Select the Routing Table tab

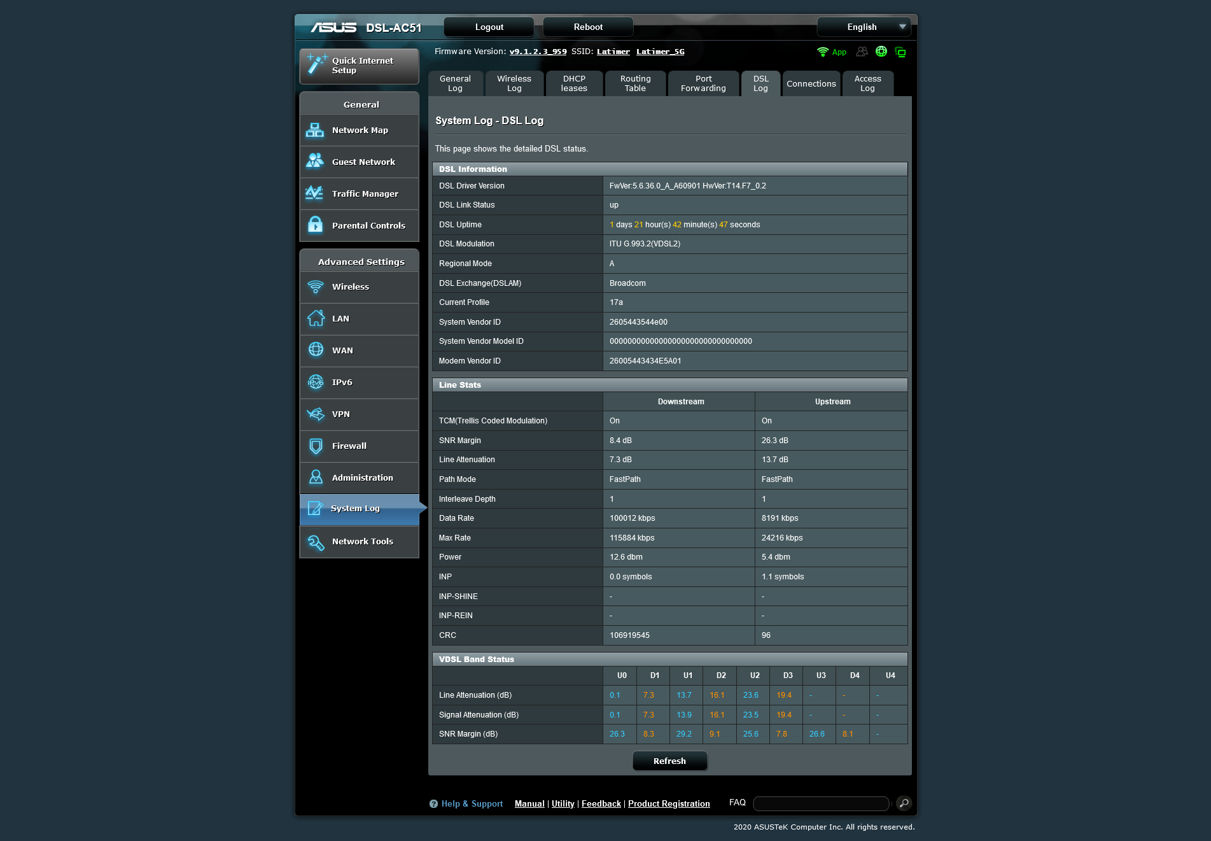(635, 83)
